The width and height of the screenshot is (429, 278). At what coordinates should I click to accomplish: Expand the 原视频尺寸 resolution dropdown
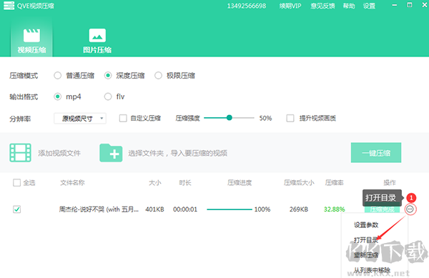click(80, 119)
